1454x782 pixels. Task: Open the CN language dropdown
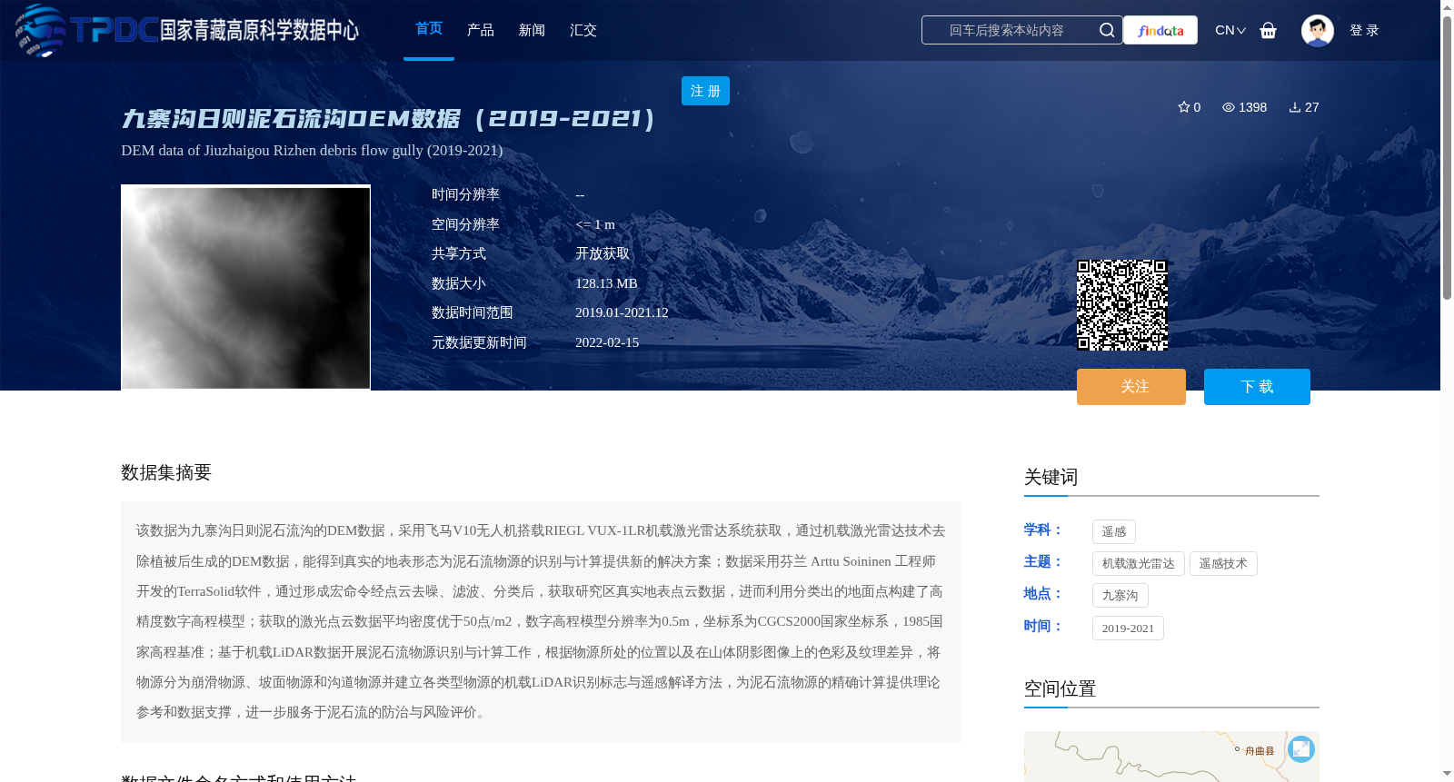pyautogui.click(x=1230, y=30)
